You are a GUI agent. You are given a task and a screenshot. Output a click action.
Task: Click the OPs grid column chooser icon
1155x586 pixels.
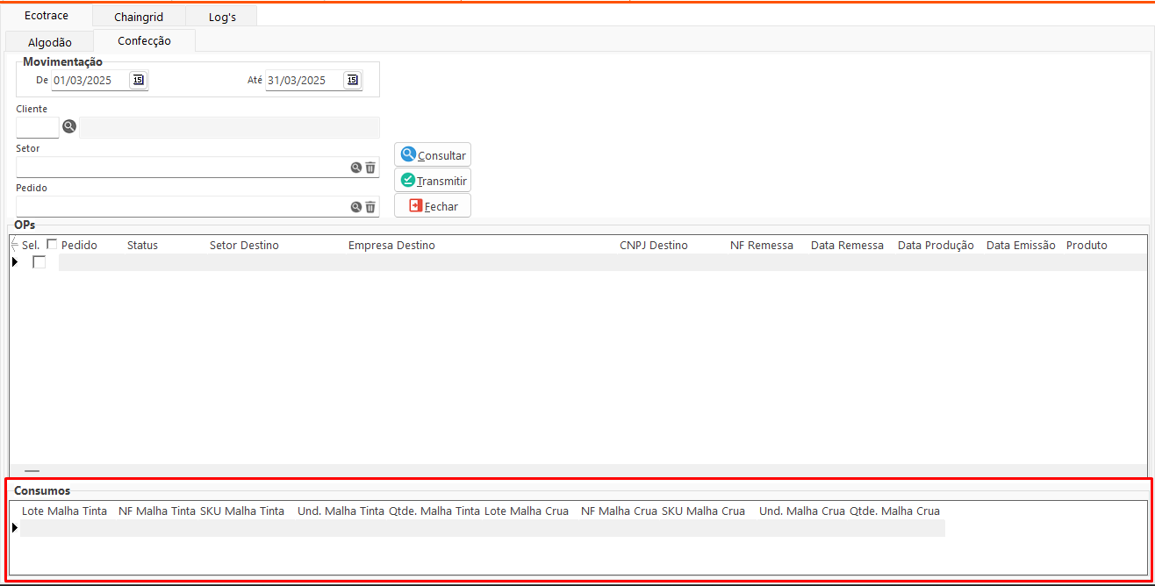point(14,245)
